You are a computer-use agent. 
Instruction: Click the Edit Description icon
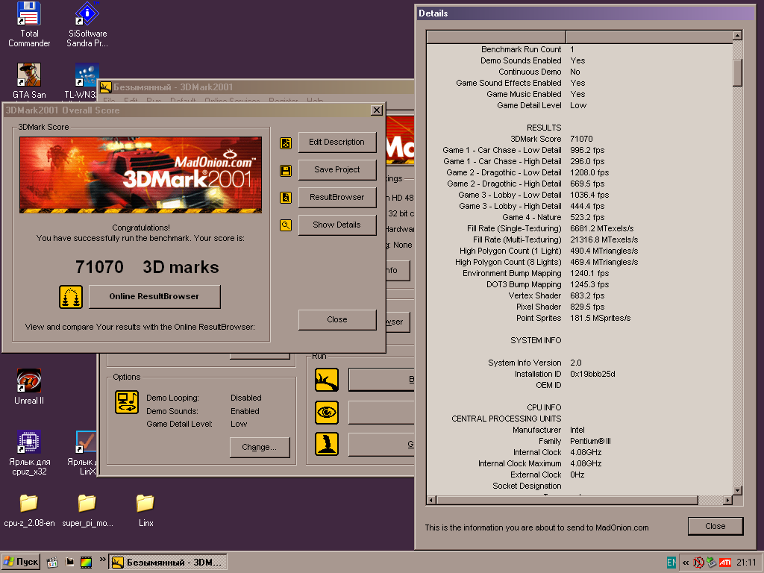point(286,143)
